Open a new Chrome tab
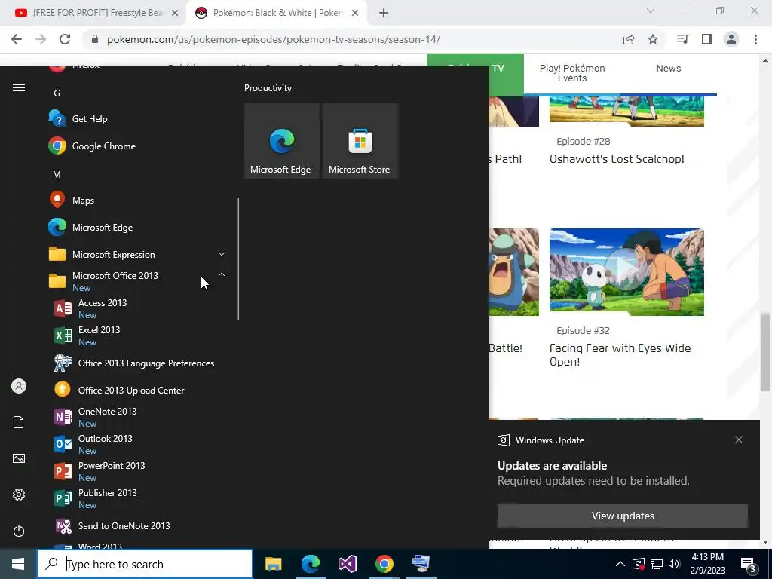Screen dimensions: 772x579 tap(384, 13)
